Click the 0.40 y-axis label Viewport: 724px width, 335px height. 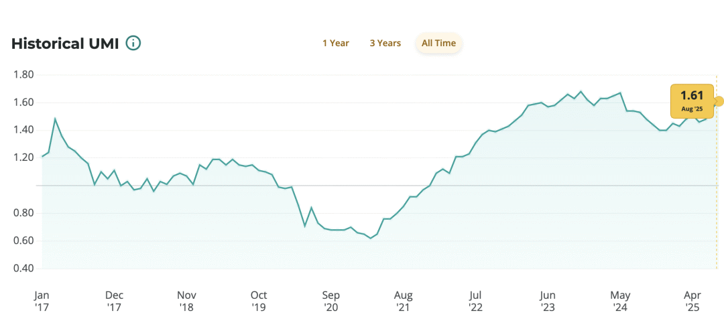pyautogui.click(x=23, y=269)
